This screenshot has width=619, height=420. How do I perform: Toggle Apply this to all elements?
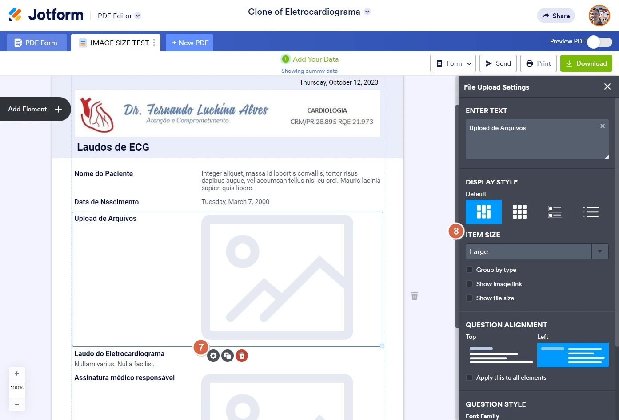point(469,377)
